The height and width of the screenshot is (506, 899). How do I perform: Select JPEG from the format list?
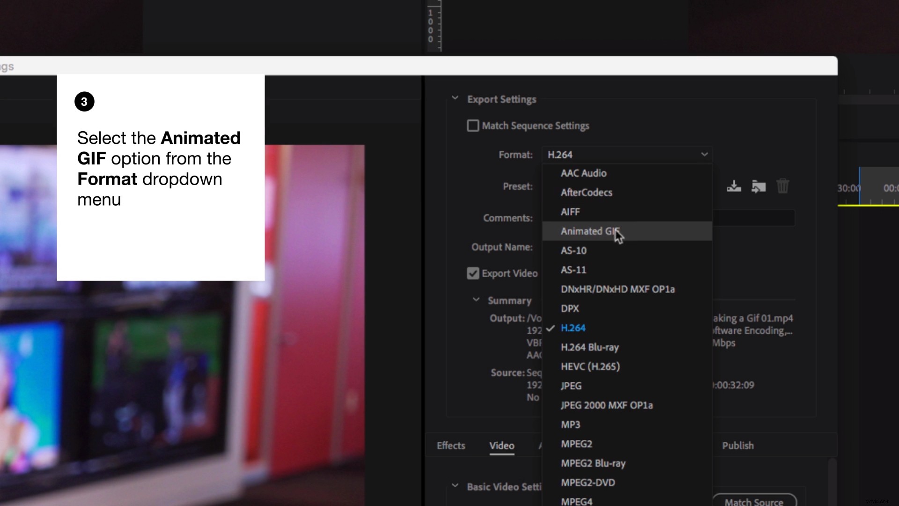(x=571, y=385)
